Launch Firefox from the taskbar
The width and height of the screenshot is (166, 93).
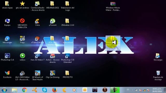[x=54, y=90]
